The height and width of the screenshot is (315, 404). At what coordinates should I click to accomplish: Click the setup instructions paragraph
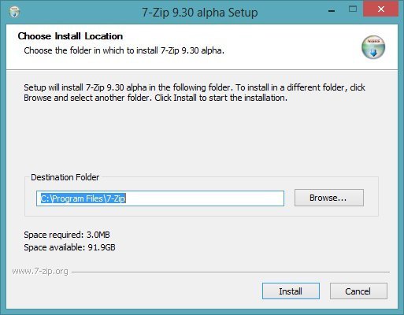pyautogui.click(x=195, y=92)
